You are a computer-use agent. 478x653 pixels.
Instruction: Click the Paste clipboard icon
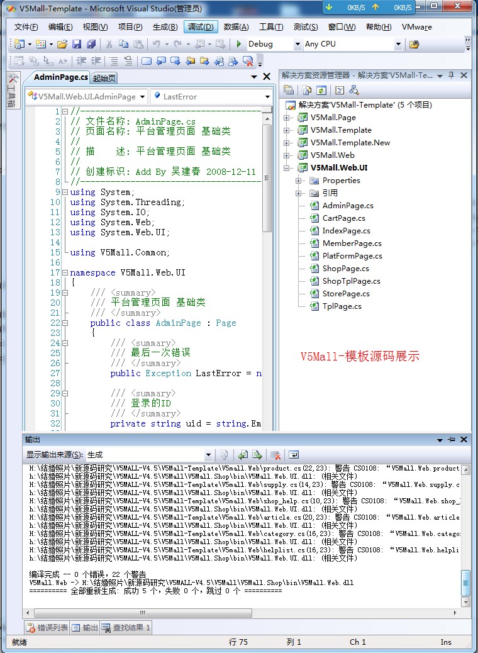click(x=138, y=44)
